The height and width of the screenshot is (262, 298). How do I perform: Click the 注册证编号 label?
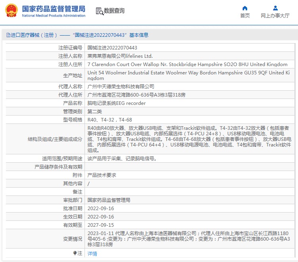click(70, 48)
